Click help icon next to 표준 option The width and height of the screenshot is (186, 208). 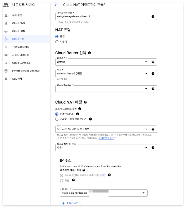[x=73, y=180]
